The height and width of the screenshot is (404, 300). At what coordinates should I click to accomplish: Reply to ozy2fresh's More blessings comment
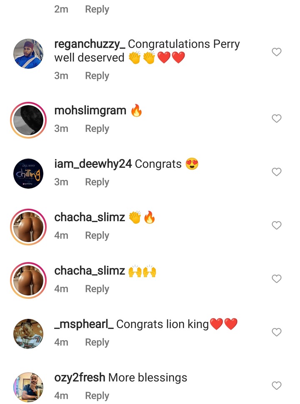[97, 396]
